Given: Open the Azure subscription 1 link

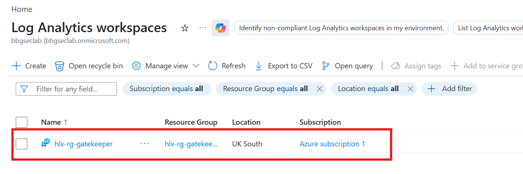Looking at the screenshot, I should pyautogui.click(x=332, y=144).
